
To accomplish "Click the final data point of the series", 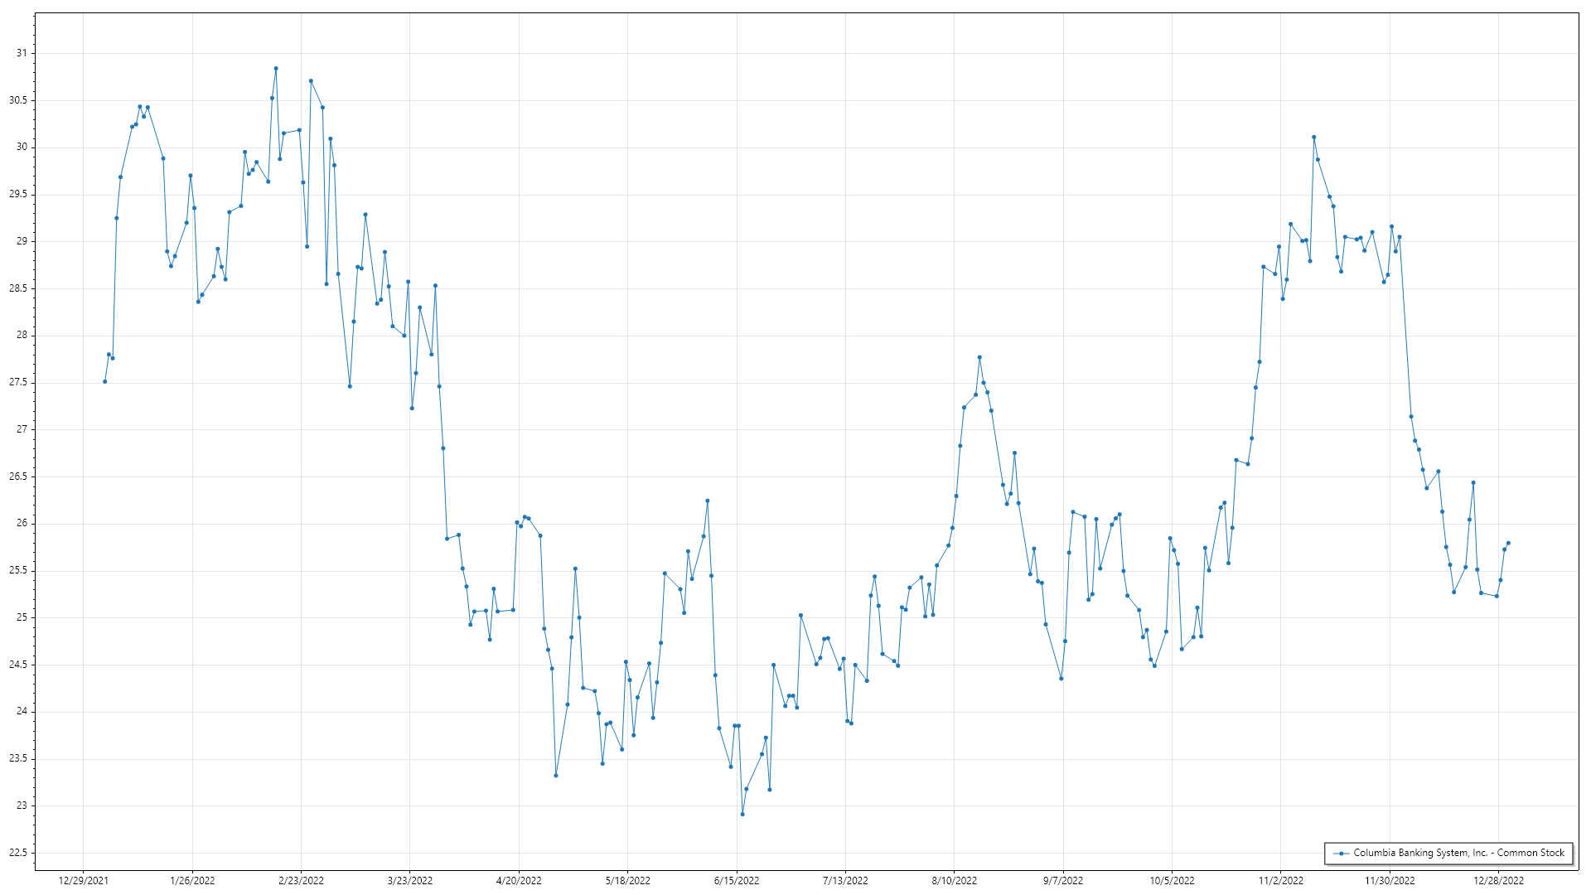I will [1508, 543].
